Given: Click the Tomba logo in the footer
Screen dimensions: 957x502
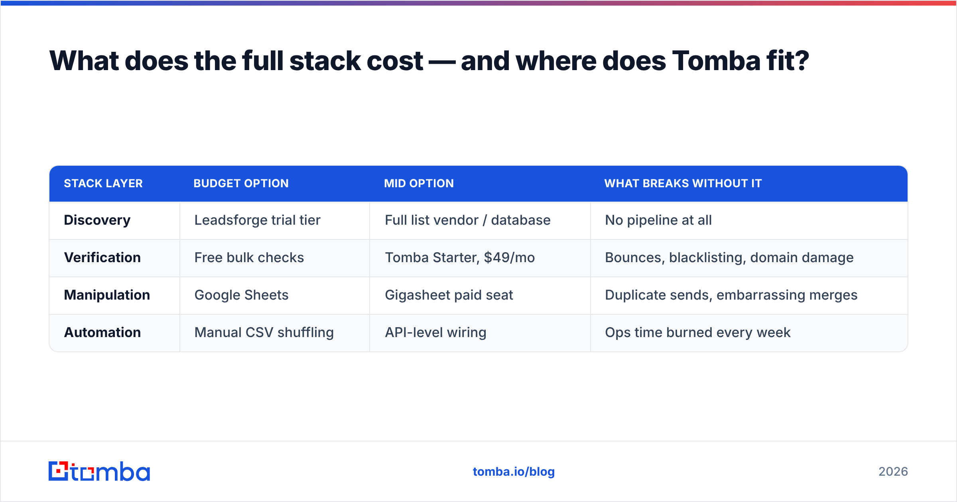Looking at the screenshot, I should point(99,471).
